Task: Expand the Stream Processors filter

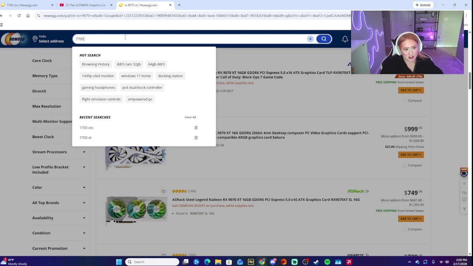Action: click(59, 152)
